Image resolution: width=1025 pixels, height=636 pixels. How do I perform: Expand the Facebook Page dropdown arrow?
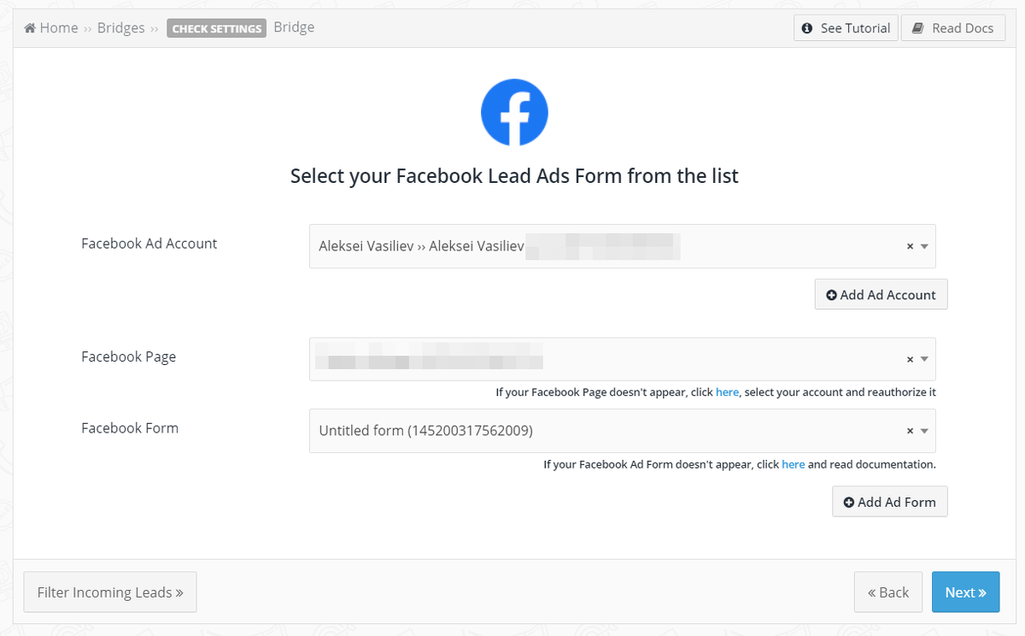[924, 359]
